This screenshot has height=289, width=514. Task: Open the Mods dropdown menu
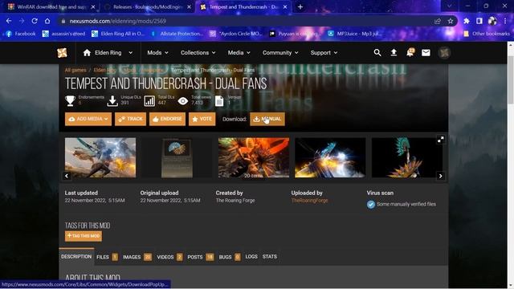click(157, 53)
